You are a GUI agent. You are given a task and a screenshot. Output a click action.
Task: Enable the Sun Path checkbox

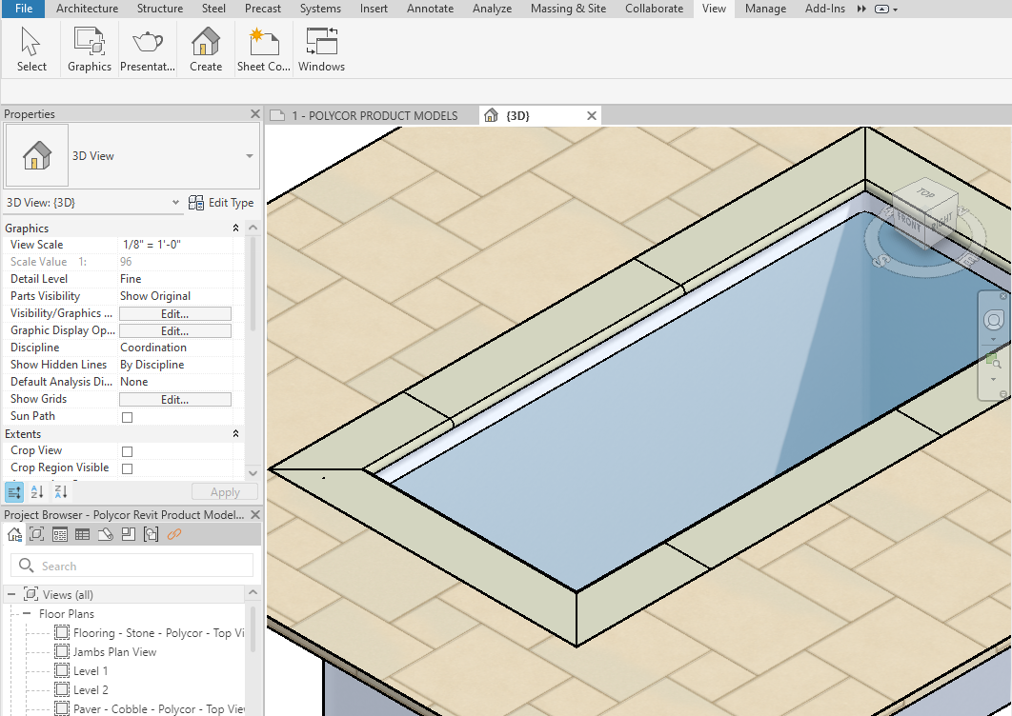tap(125, 416)
